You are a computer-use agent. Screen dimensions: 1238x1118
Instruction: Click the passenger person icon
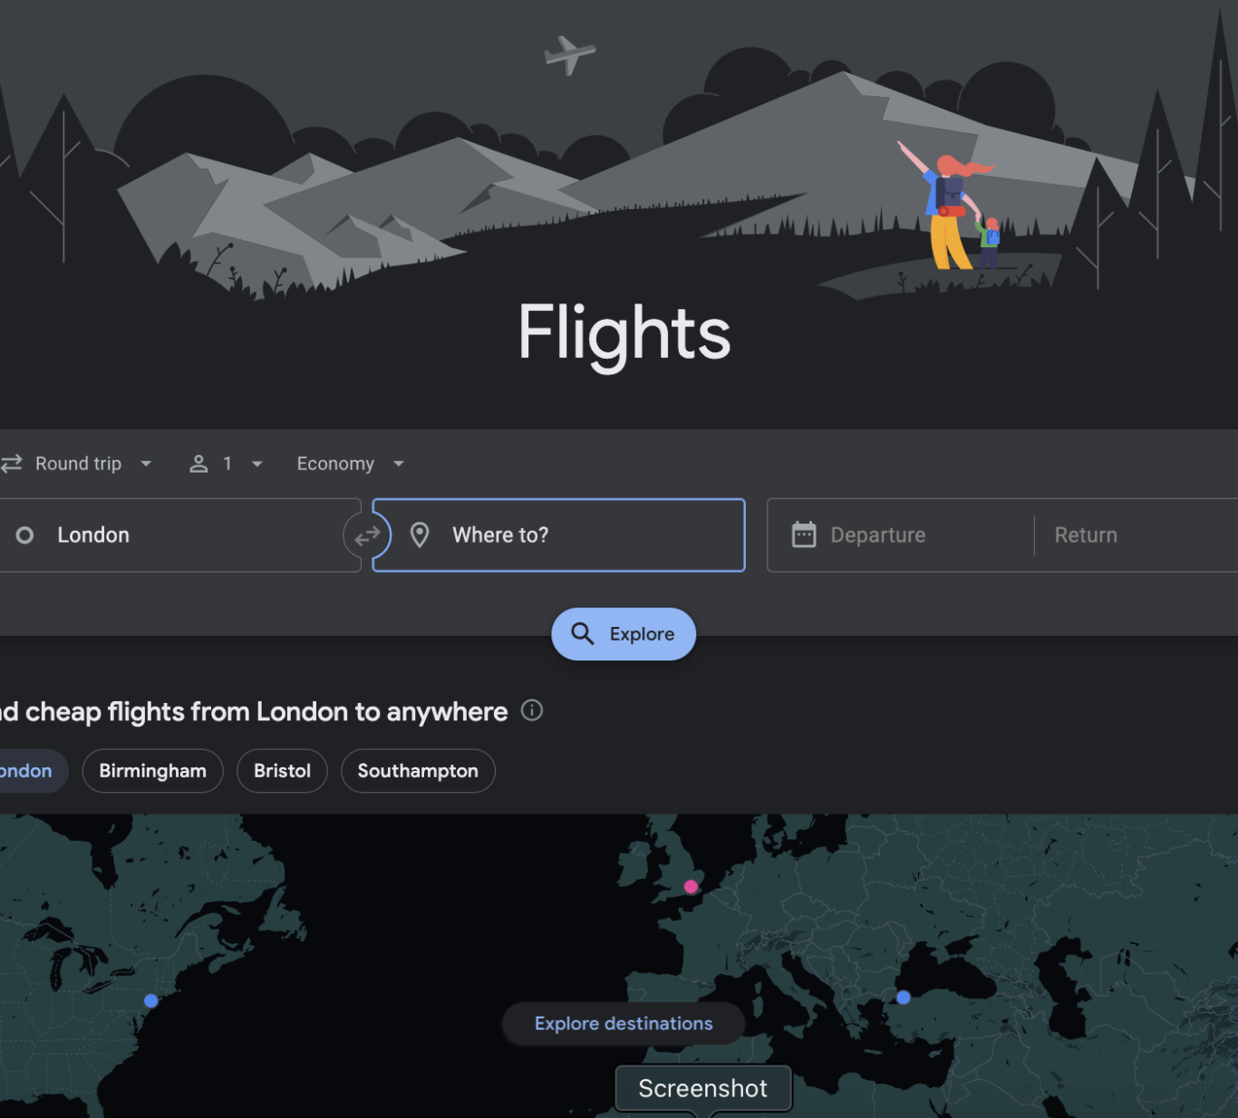point(198,464)
